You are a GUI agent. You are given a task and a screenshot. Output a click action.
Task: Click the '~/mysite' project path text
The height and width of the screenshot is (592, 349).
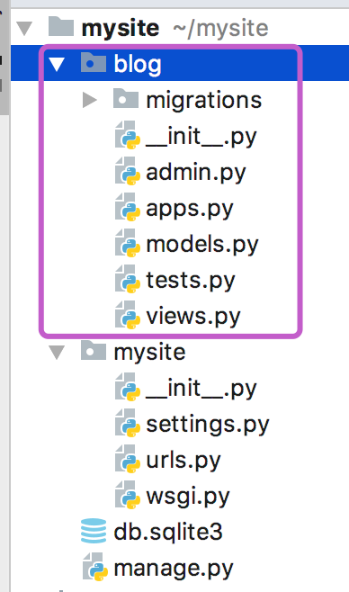[220, 29]
